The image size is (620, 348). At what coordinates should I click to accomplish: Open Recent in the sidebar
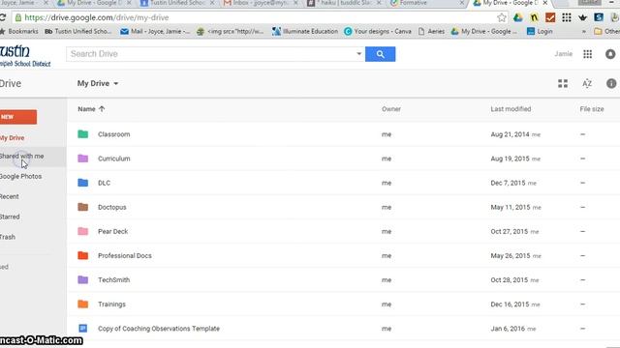click(x=10, y=196)
